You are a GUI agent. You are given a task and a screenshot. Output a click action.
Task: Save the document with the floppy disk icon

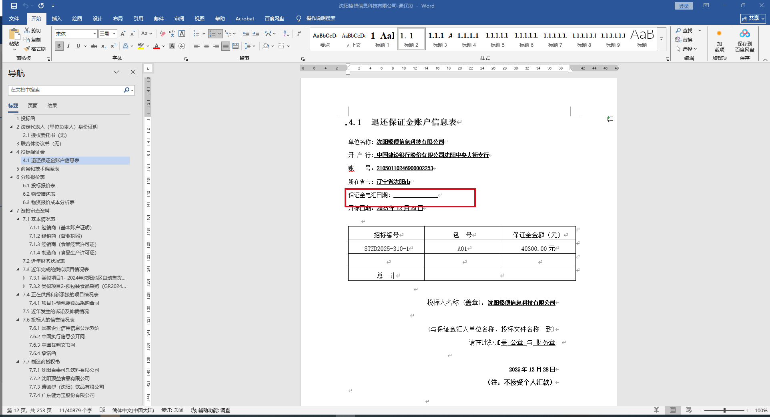[x=14, y=6]
